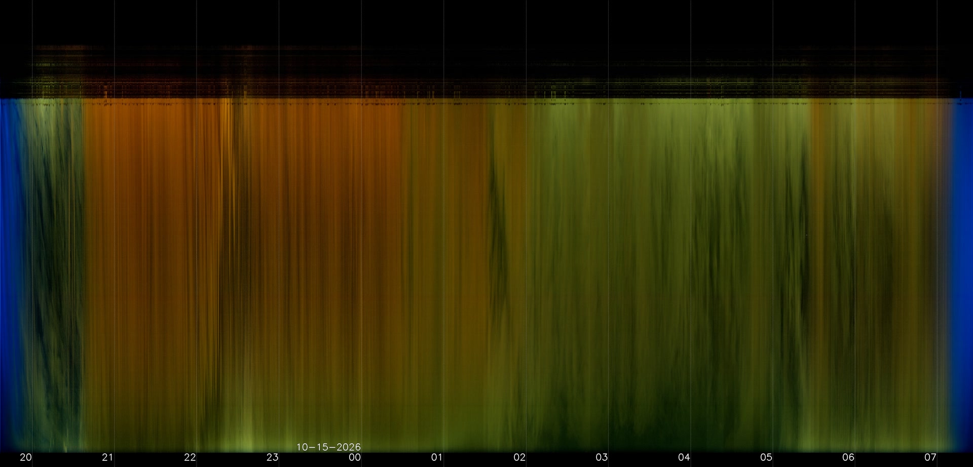Select the 23 hour tick label
The height and width of the screenshot is (467, 973).
[x=273, y=457]
